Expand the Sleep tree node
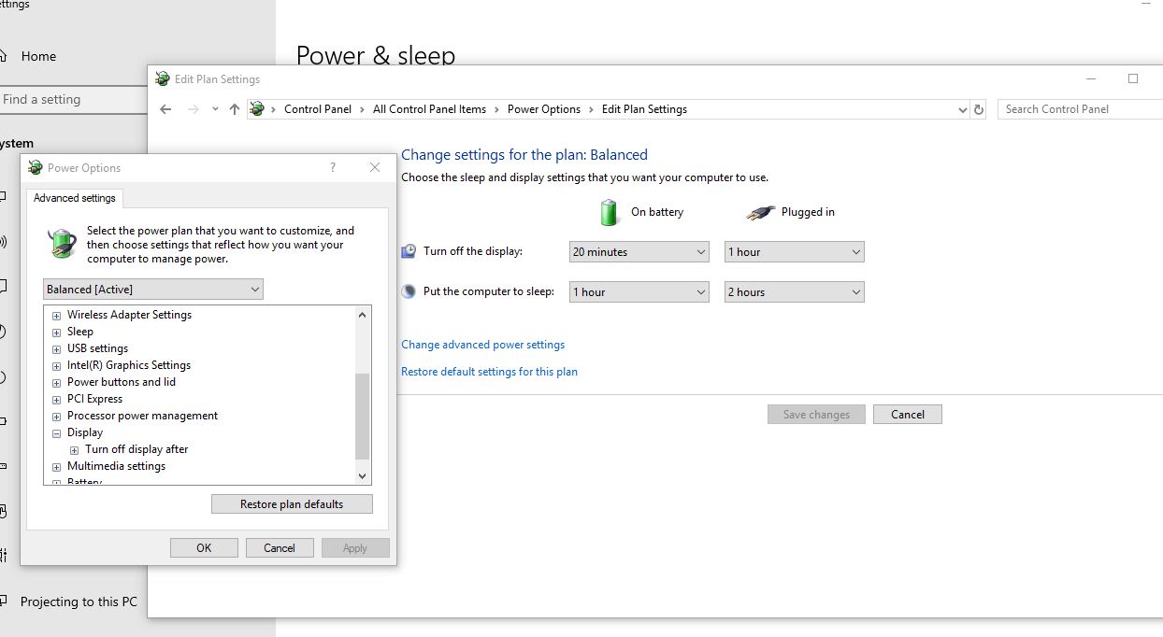The height and width of the screenshot is (637, 1163). pyautogui.click(x=56, y=332)
